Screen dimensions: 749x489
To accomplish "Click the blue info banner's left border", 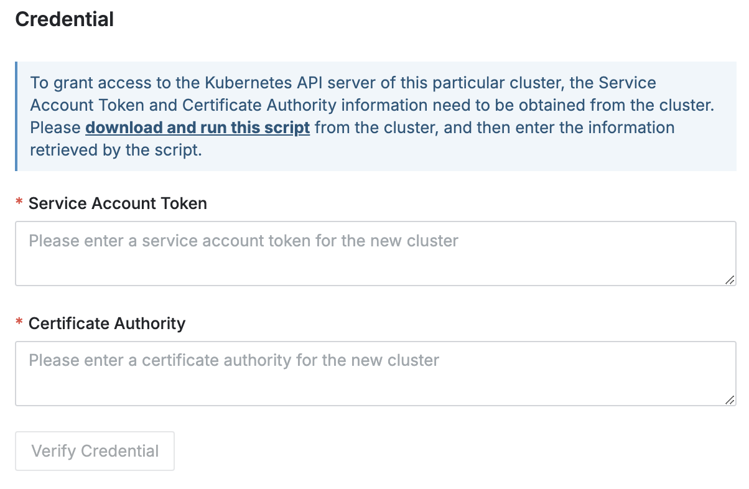I will pyautogui.click(x=16, y=116).
